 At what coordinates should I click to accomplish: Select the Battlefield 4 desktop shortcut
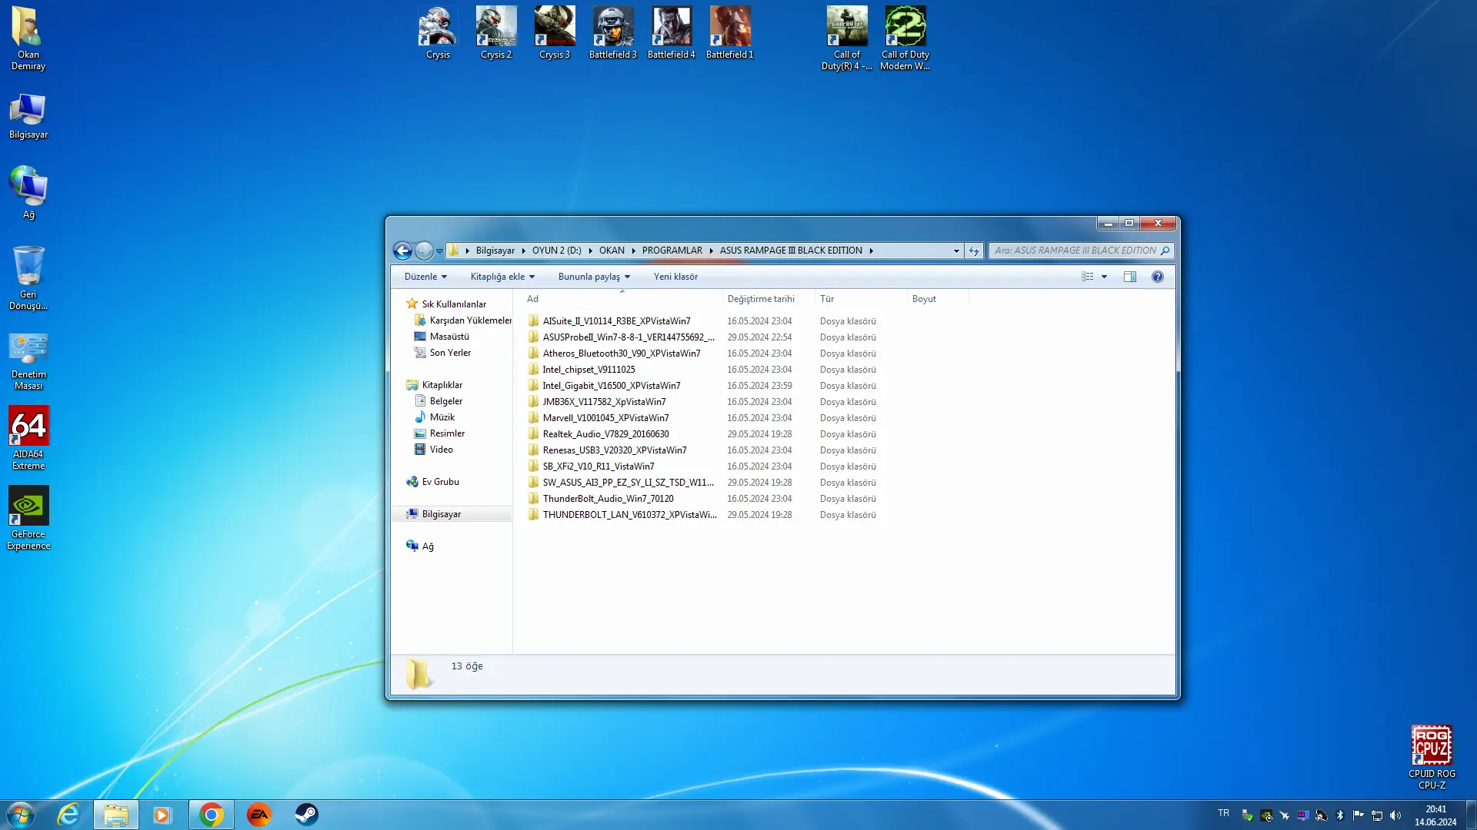click(x=672, y=33)
